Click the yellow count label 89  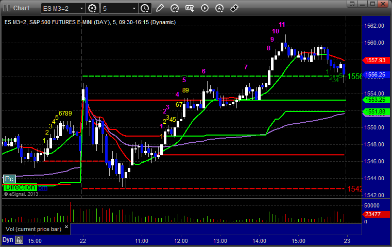185,90
